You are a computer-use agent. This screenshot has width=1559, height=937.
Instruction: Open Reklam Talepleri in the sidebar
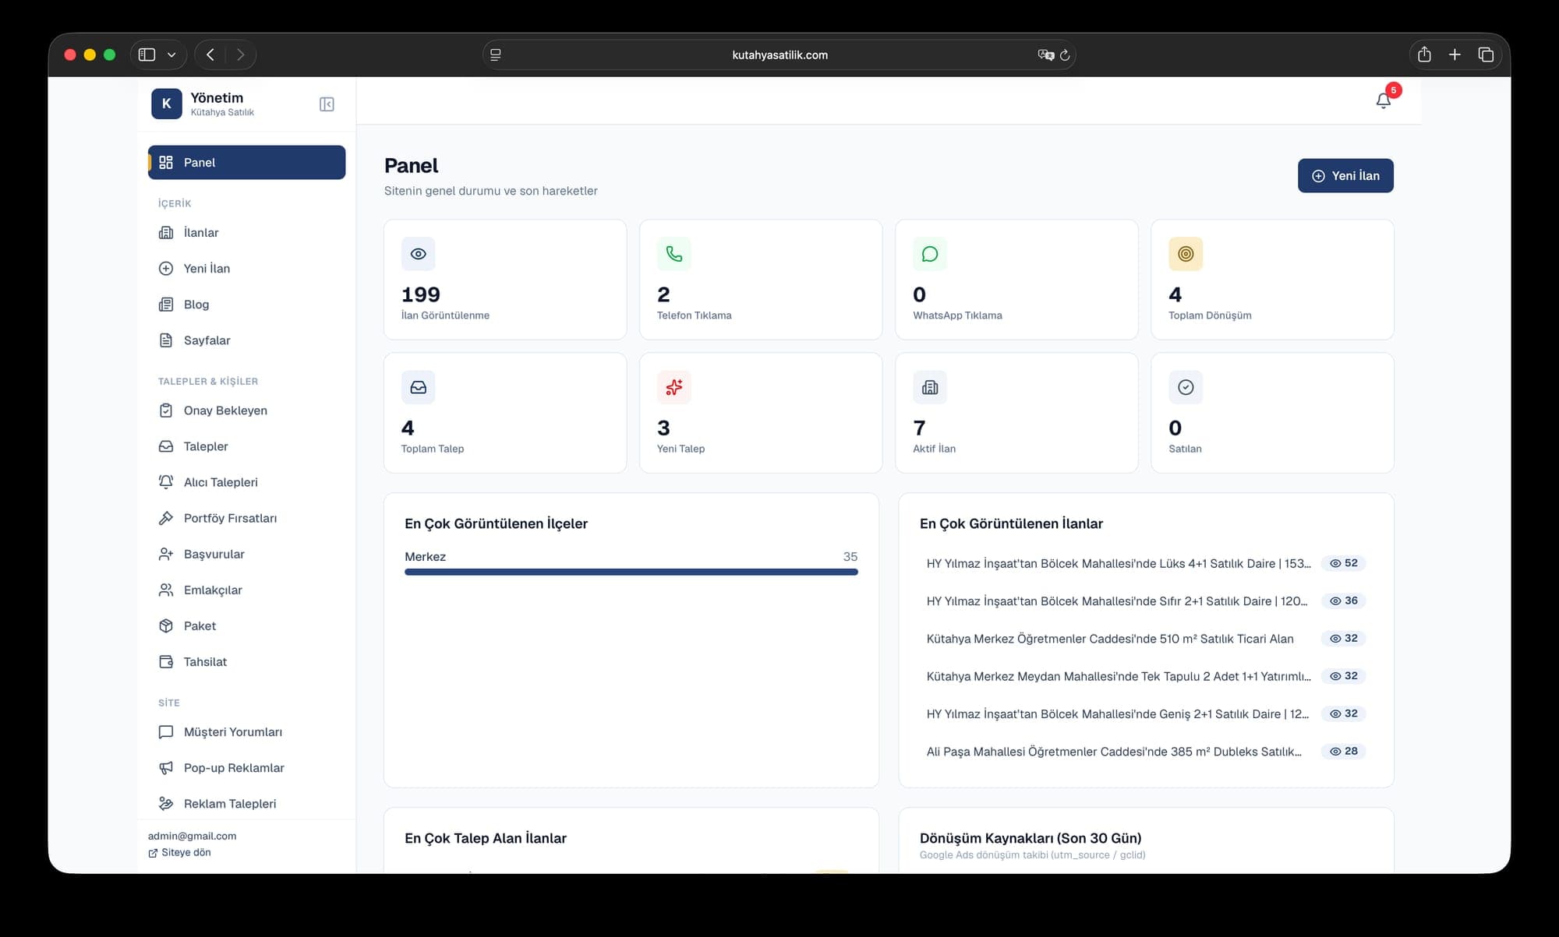click(x=246, y=803)
